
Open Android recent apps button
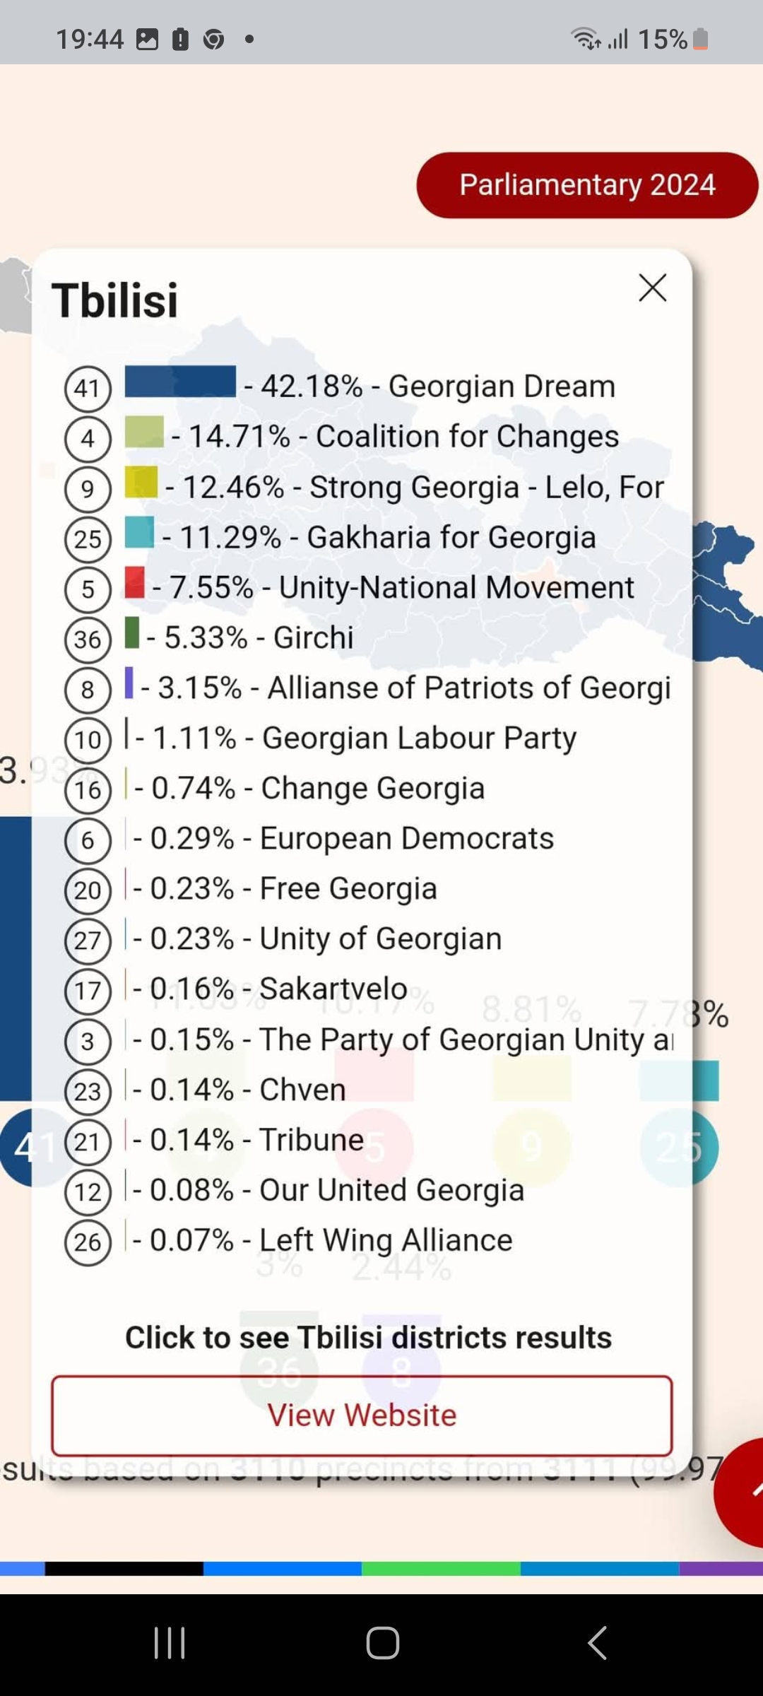[170, 1642]
